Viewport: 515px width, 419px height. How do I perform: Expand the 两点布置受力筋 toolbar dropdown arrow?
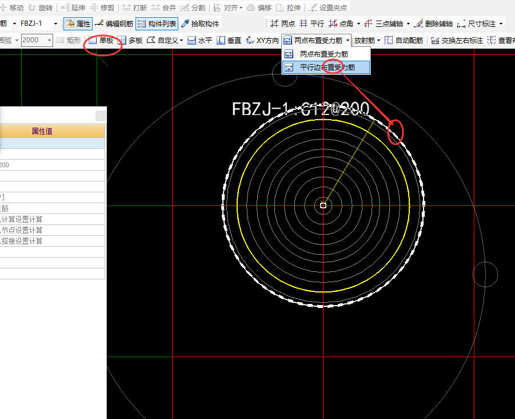coord(348,40)
